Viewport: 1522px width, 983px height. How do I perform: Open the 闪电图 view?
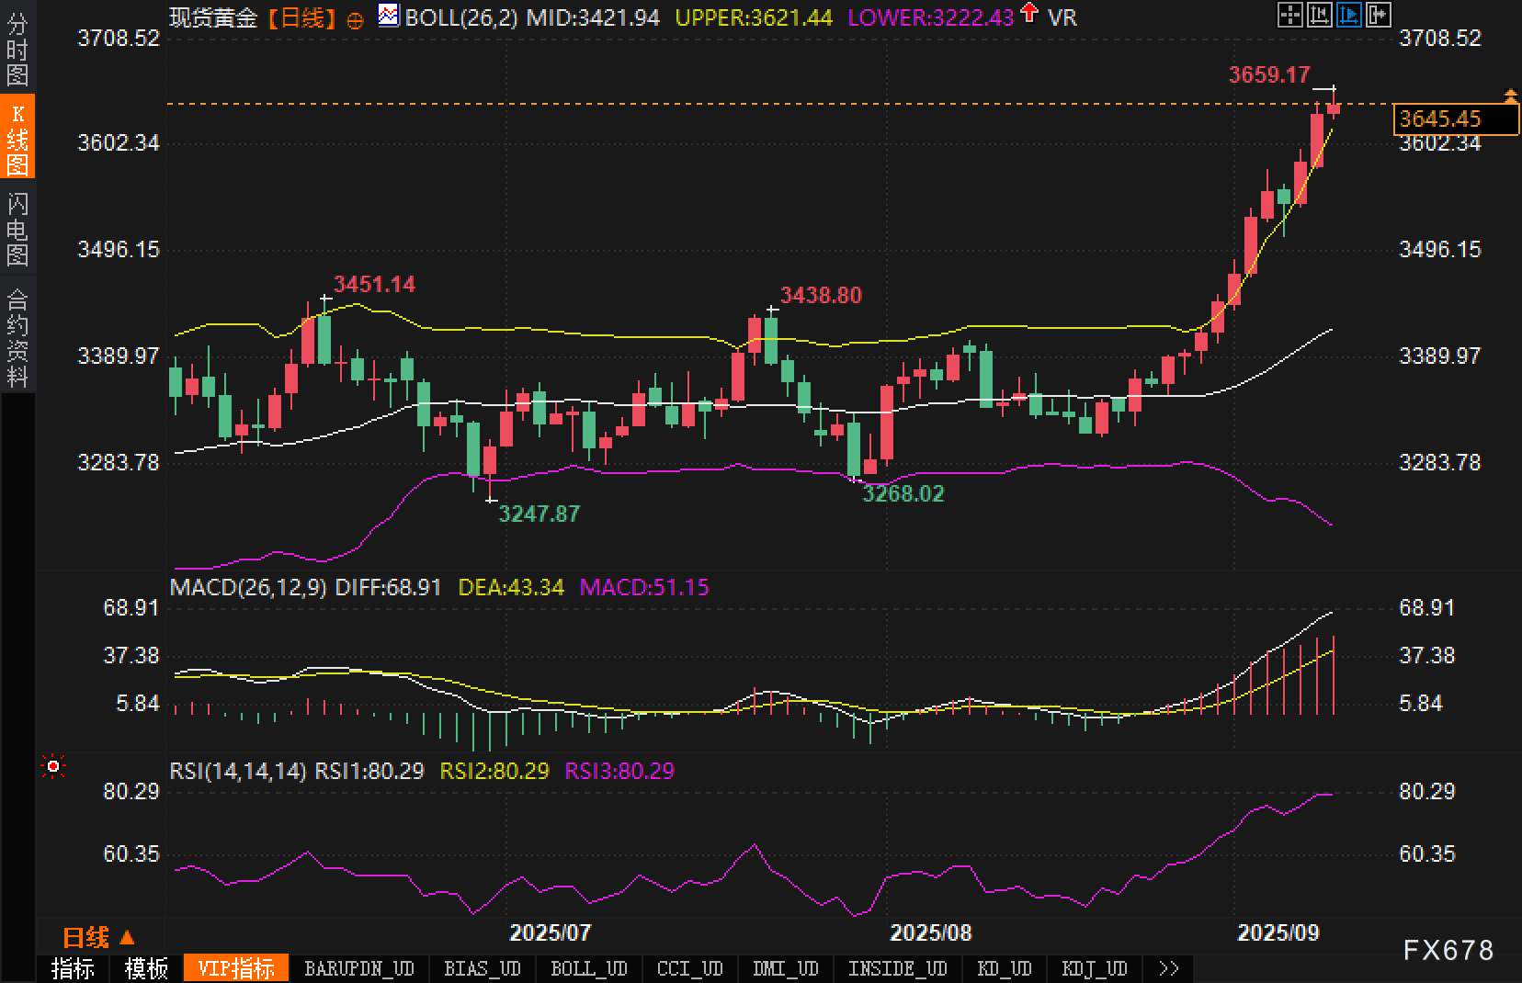tap(17, 228)
